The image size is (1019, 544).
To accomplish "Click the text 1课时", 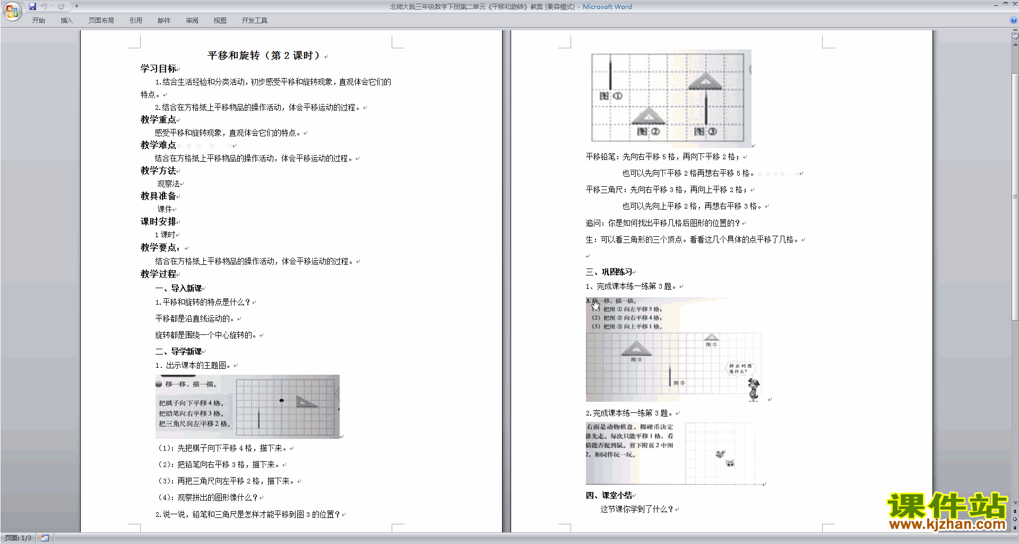I will click(165, 235).
